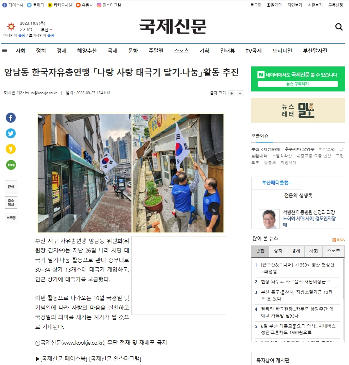
Task: Decrease font size with minus button
Action: pyautogui.click(x=240, y=93)
